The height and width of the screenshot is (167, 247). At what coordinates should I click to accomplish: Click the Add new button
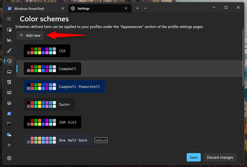click(x=30, y=35)
